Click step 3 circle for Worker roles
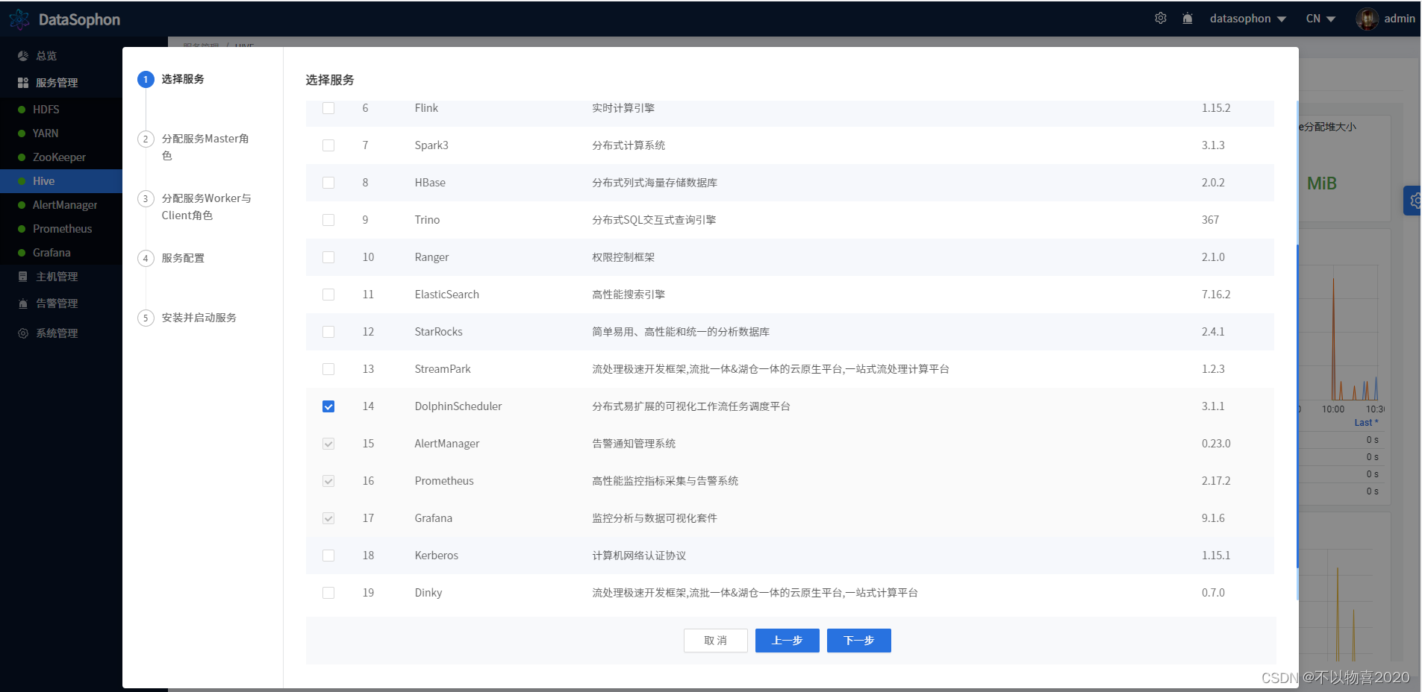 (146, 198)
